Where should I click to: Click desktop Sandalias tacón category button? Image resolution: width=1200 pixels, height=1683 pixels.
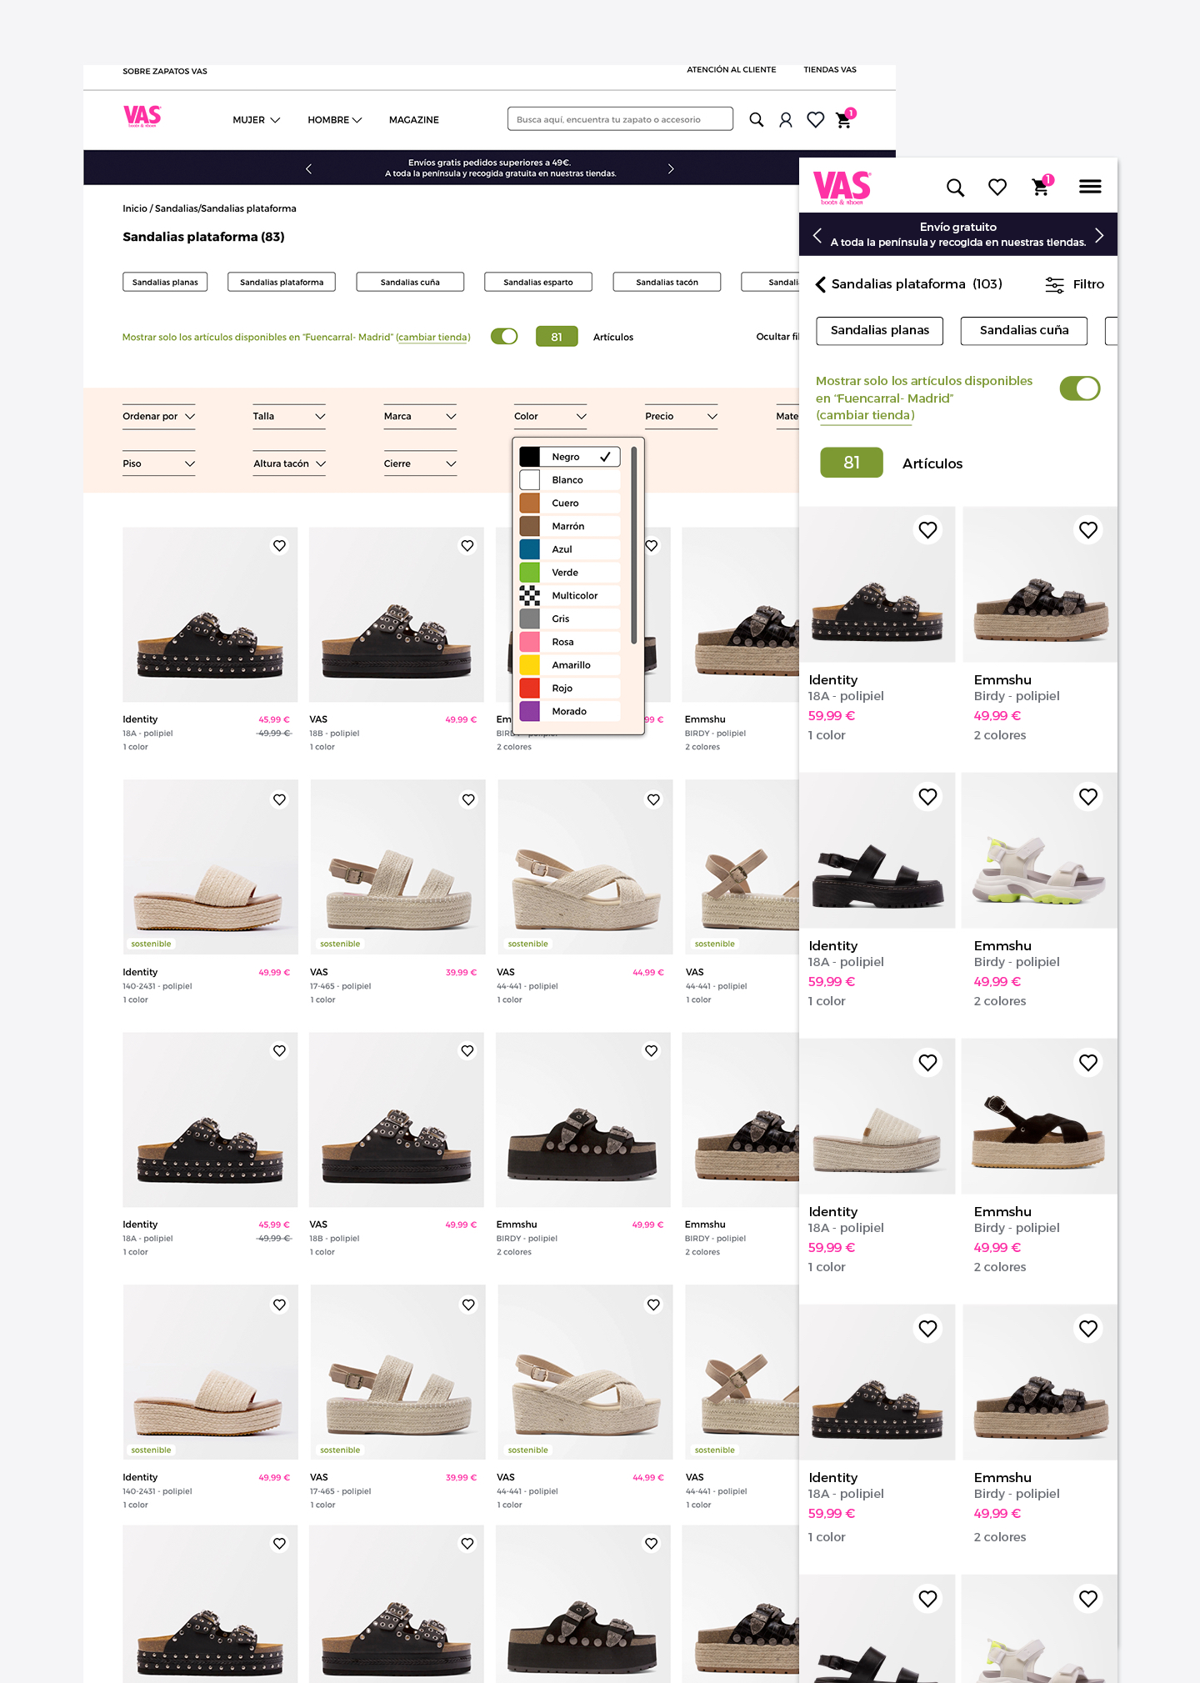click(667, 283)
